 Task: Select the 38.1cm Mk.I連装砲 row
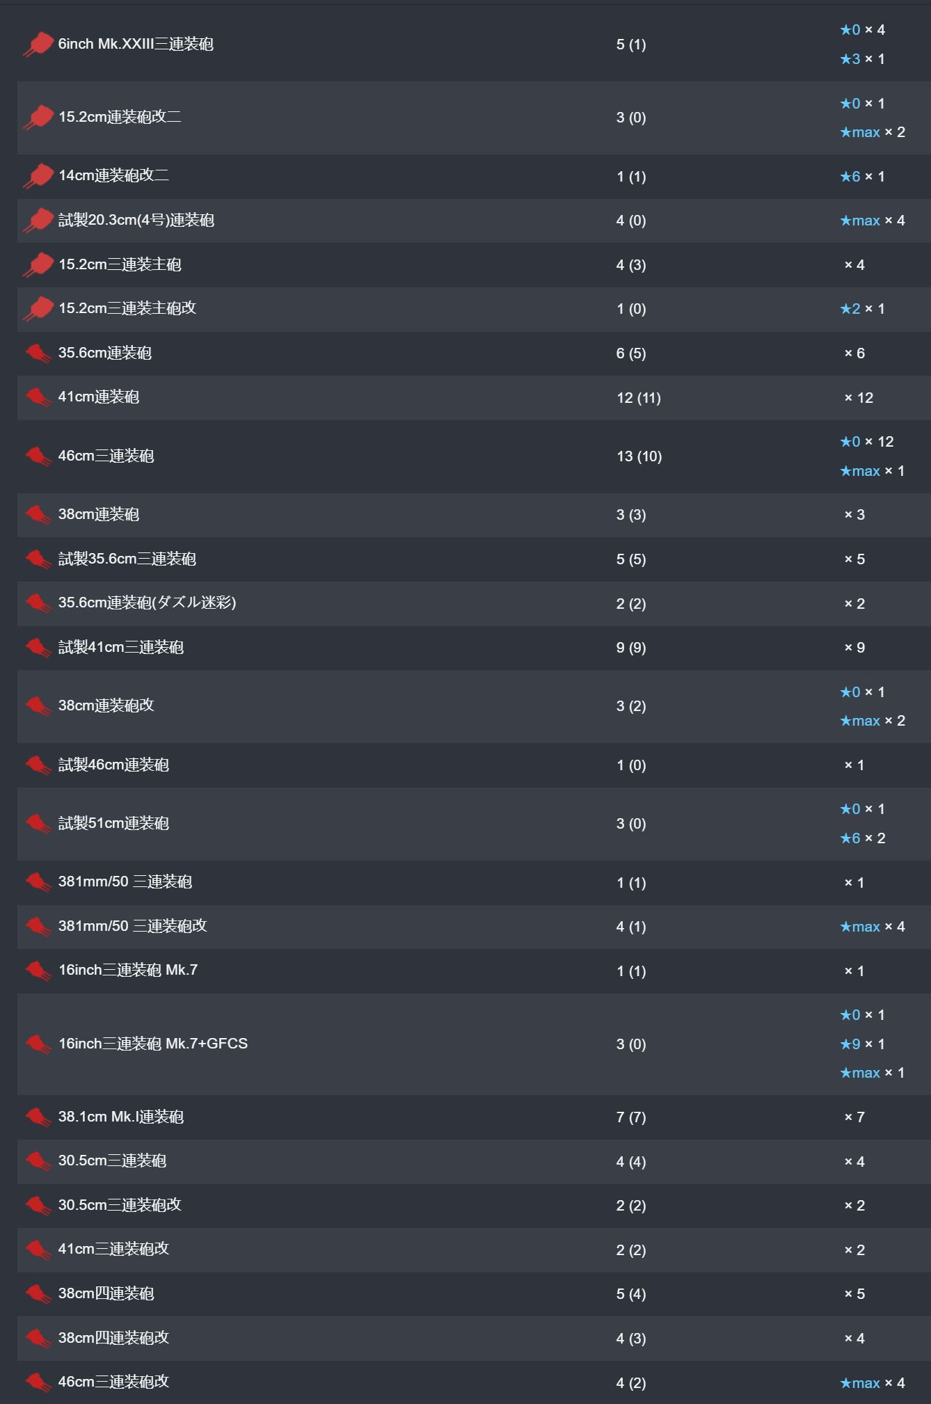[474, 1117]
